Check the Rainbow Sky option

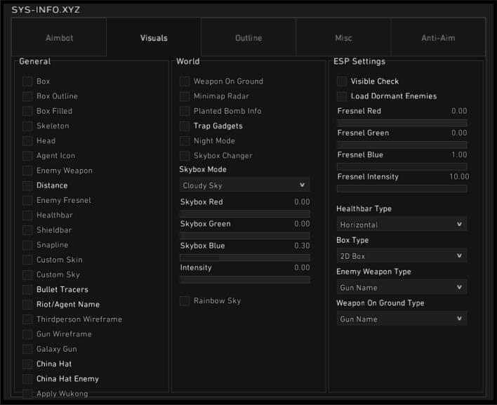point(185,301)
